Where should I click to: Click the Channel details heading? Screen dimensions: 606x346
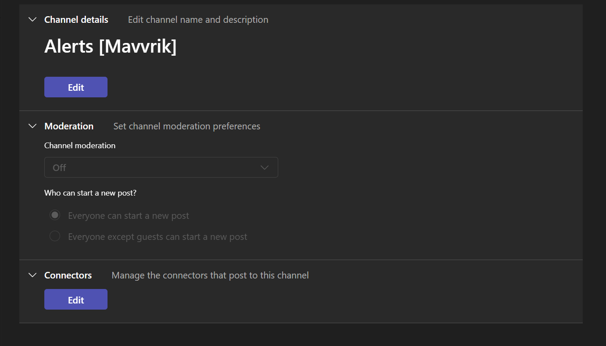(x=76, y=20)
